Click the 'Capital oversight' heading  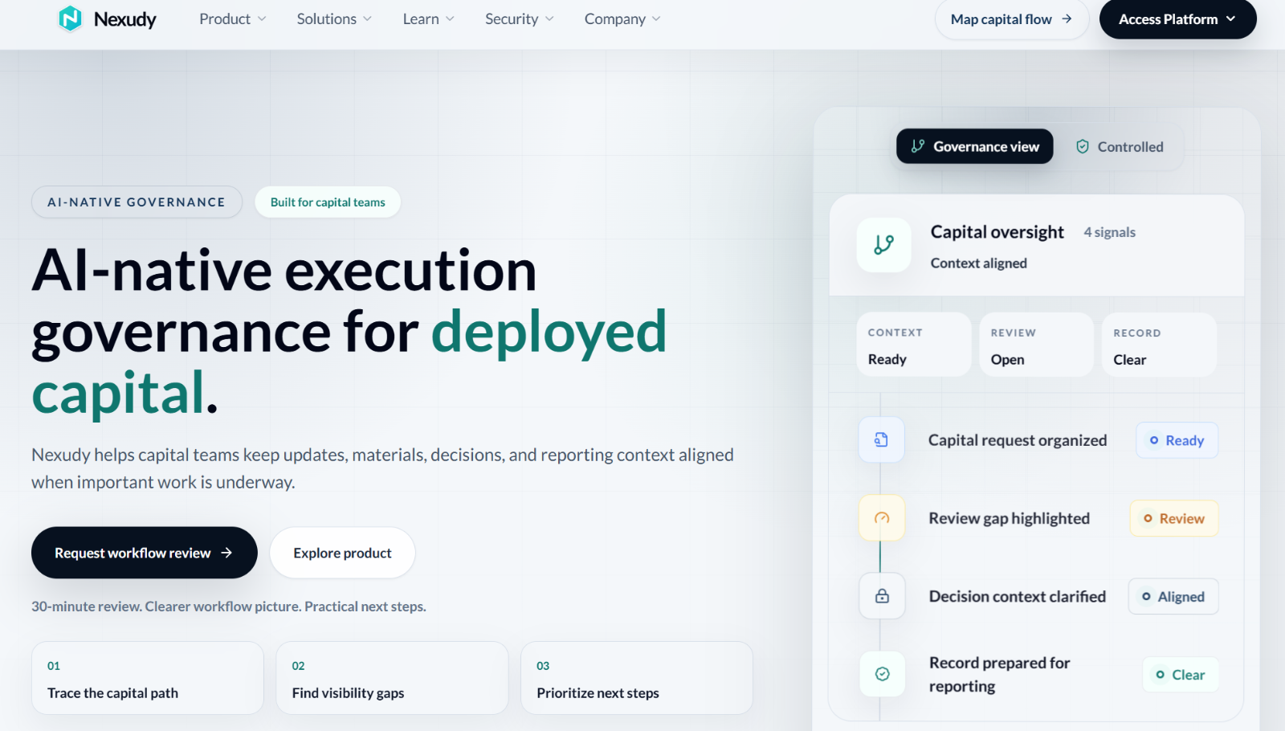pos(997,232)
